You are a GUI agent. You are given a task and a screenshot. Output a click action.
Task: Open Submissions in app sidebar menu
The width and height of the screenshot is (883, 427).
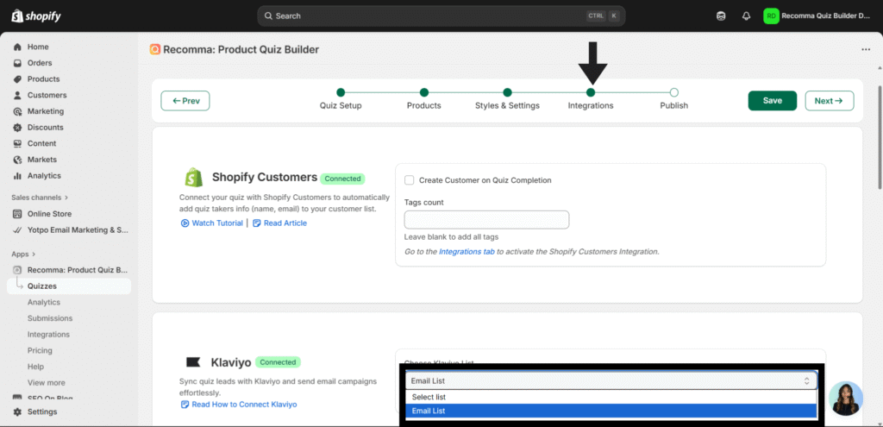[x=50, y=318]
